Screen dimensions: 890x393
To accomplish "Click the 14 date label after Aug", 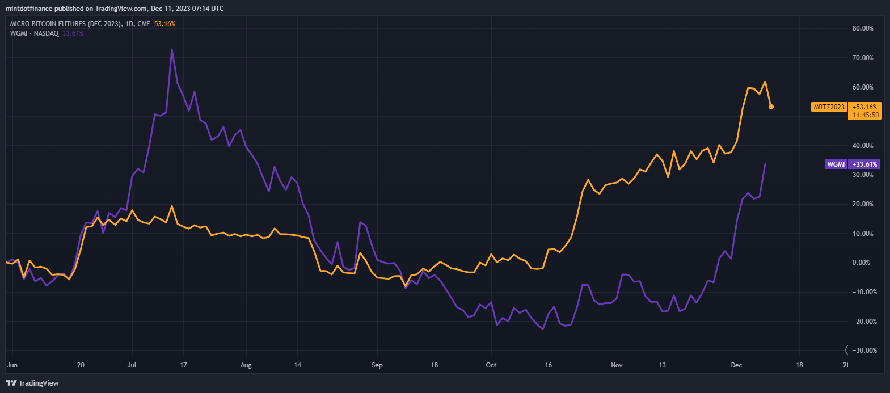I will (x=297, y=365).
